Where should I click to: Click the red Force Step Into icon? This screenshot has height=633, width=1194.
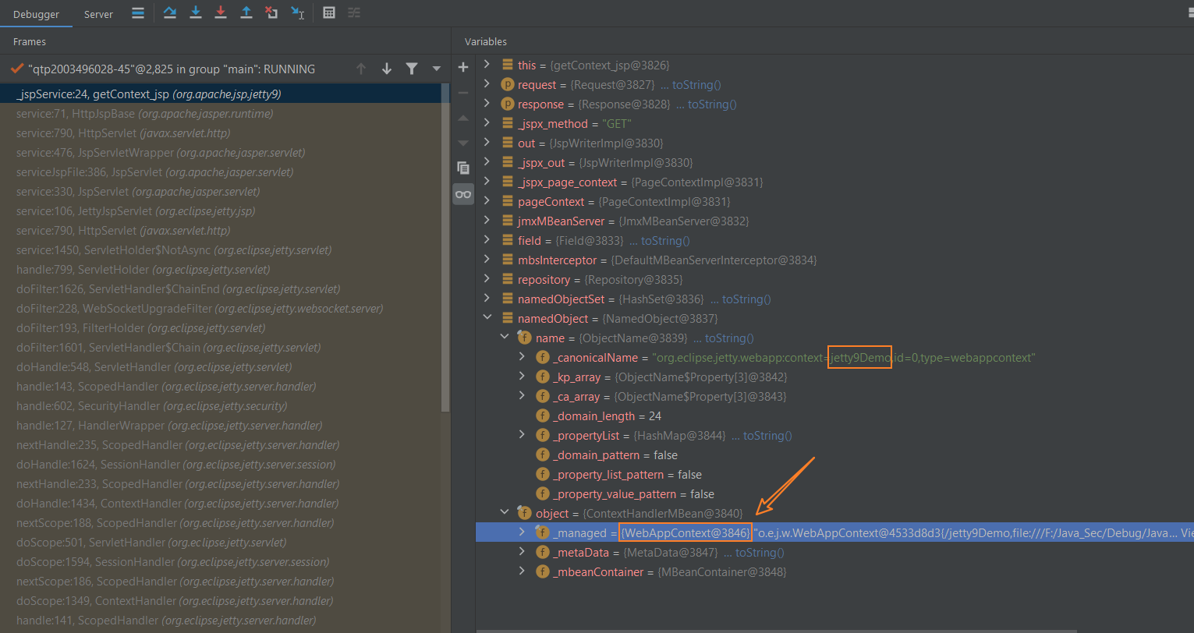(221, 12)
